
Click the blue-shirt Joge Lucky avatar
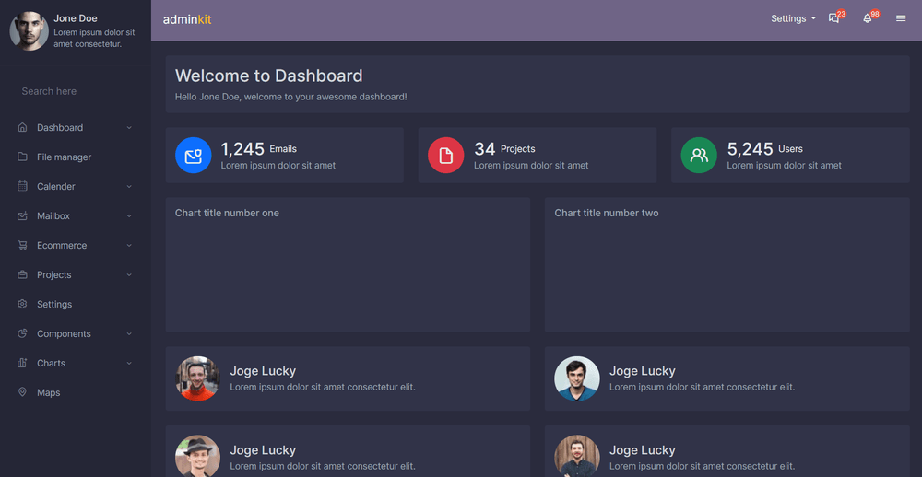[577, 378]
